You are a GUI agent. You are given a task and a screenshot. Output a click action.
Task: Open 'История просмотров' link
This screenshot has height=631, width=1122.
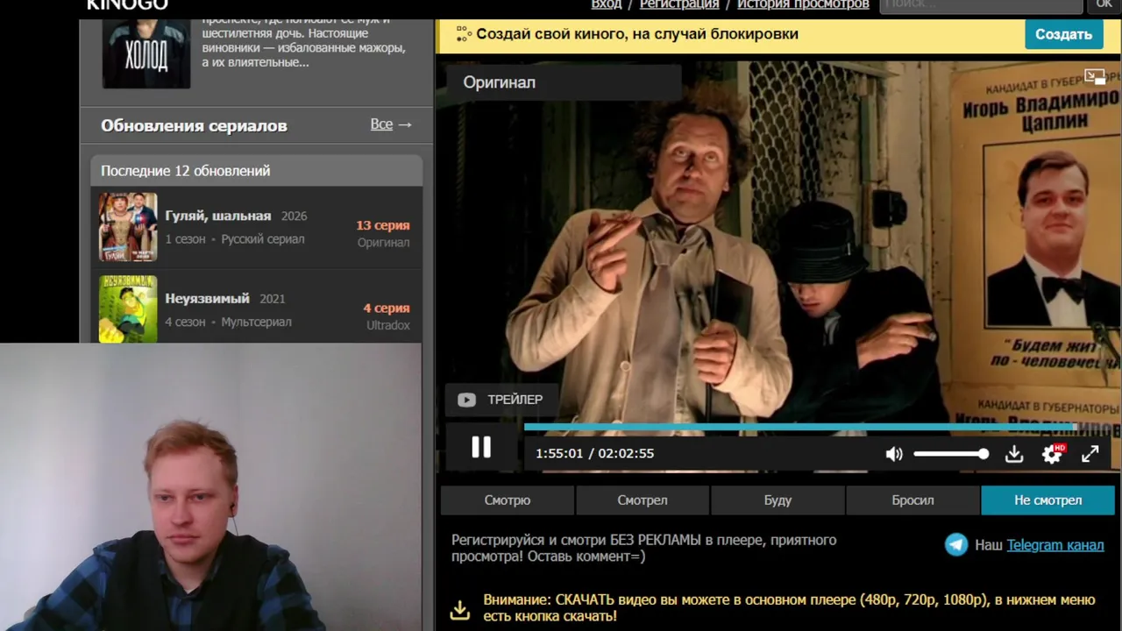(x=803, y=4)
